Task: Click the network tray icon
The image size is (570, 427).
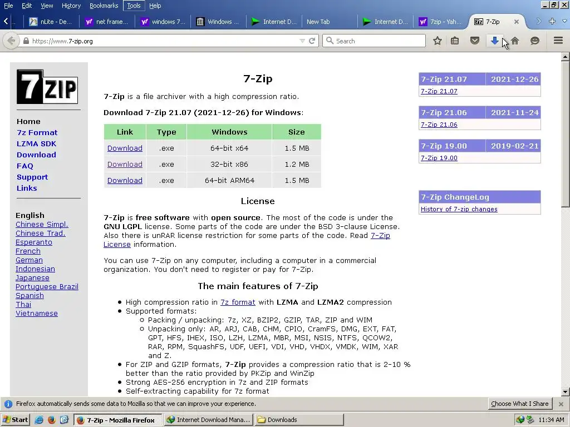Action: (x=530, y=420)
